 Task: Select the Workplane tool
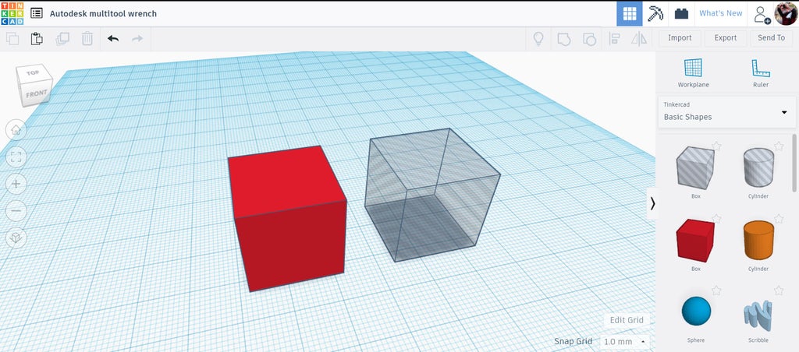pyautogui.click(x=693, y=72)
